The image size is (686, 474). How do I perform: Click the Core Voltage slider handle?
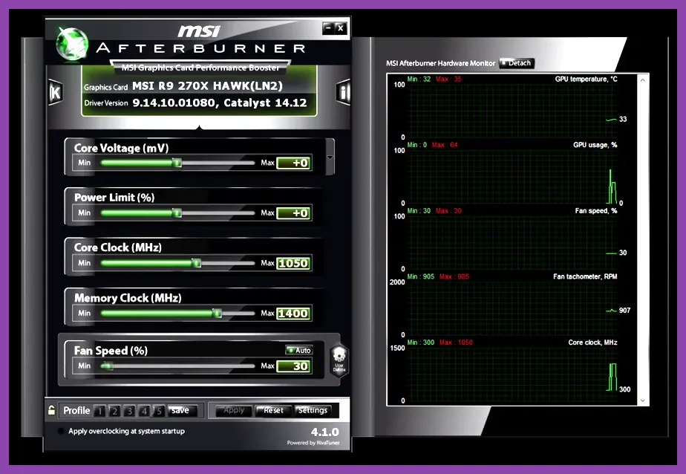(177, 163)
